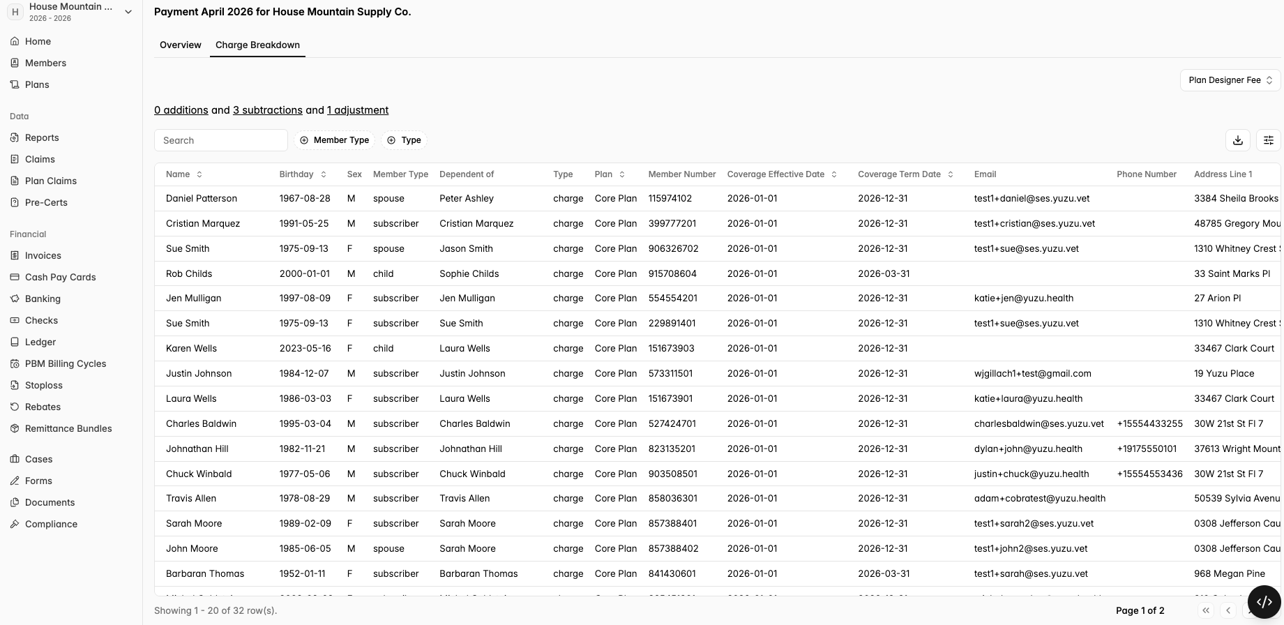Open the table column settings icon
This screenshot has height=625, width=1284.
coord(1269,140)
